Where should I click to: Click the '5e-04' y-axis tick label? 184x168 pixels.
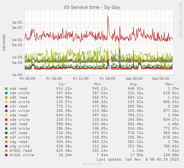coord(17,62)
